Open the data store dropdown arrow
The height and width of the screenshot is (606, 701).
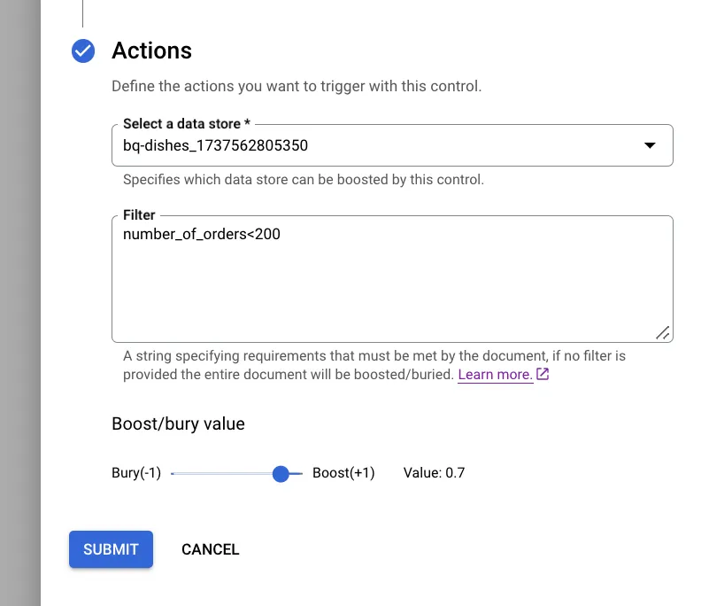(650, 145)
